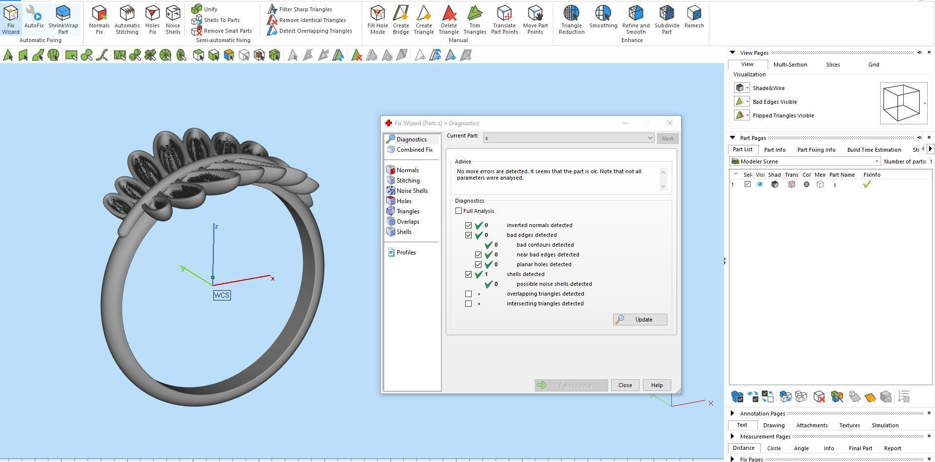
Task: Toggle selection checkbox for part s
Action: (x=747, y=185)
